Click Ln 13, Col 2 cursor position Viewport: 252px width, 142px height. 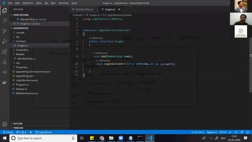click(x=198, y=132)
